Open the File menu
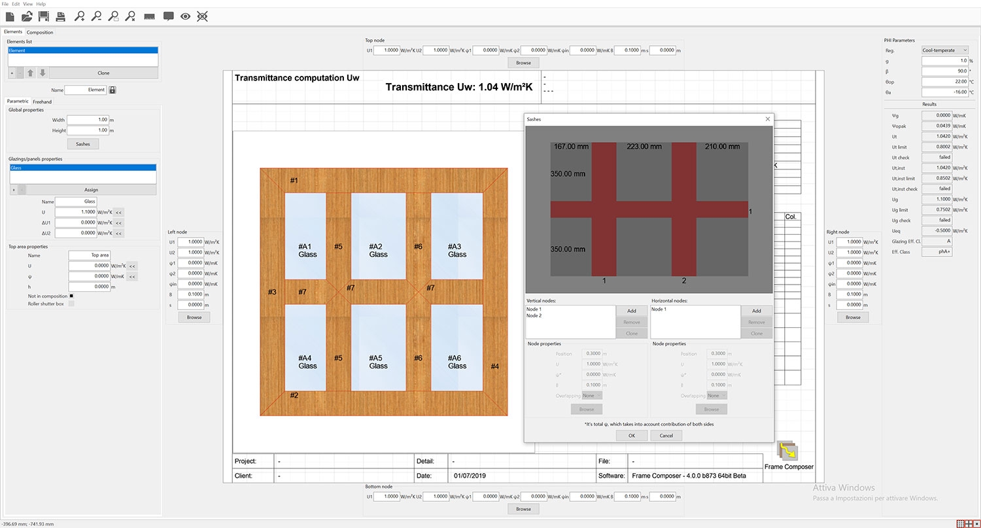981x528 pixels. pyautogui.click(x=6, y=4)
